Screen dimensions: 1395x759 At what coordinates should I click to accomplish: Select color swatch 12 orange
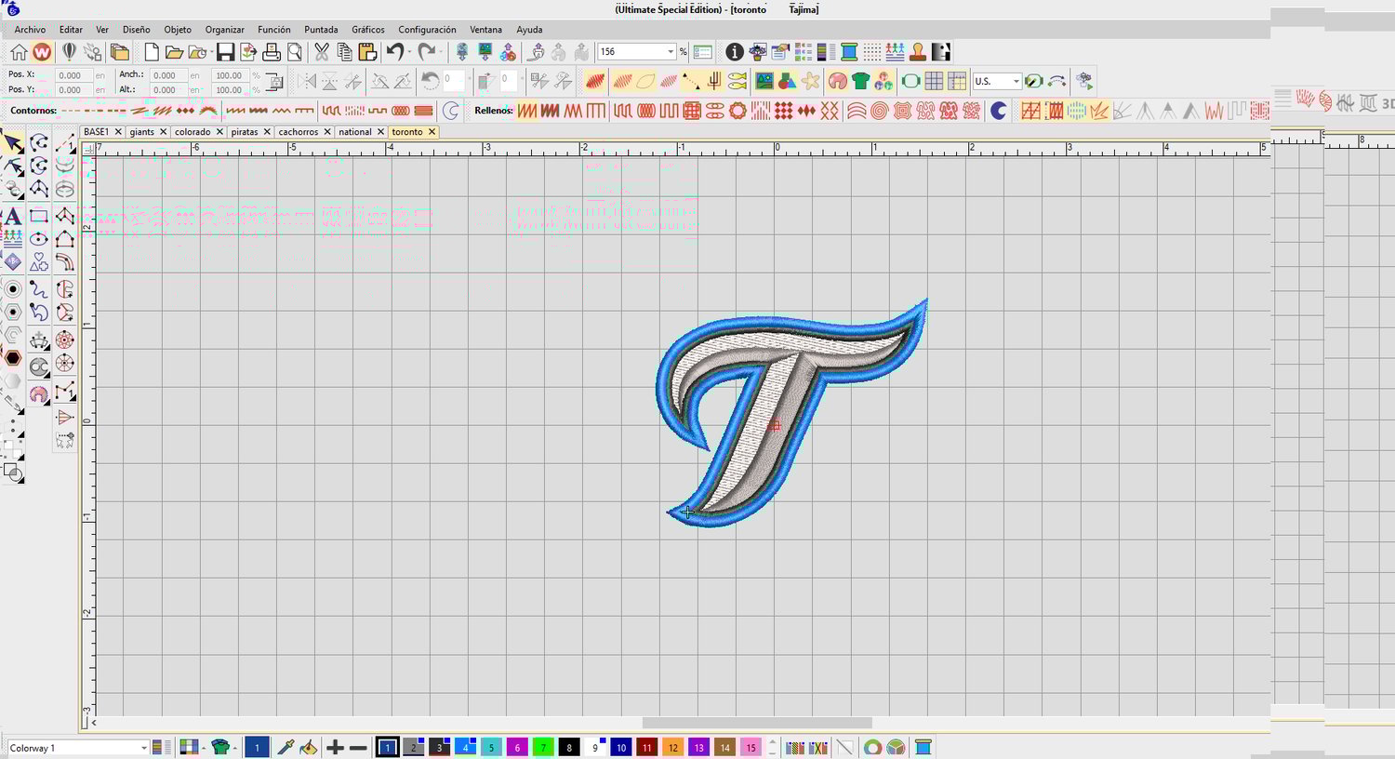672,747
